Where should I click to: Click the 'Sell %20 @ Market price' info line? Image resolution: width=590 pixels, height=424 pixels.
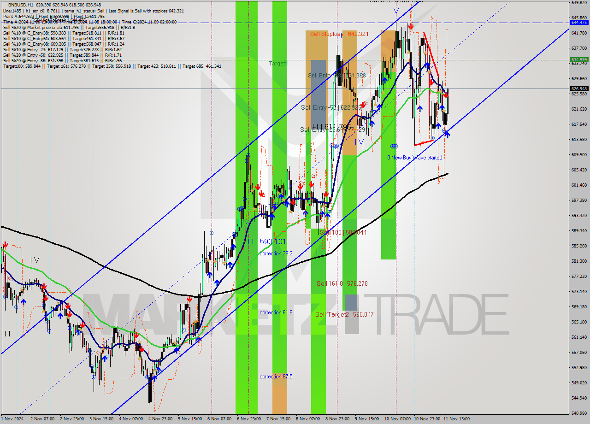click(69, 28)
